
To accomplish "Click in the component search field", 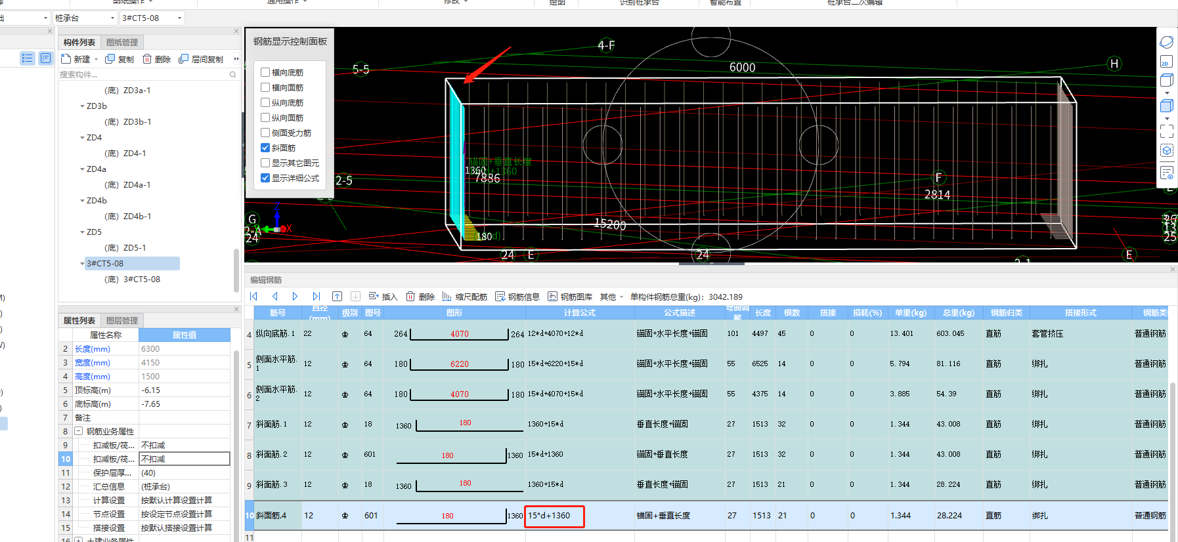I will click(x=143, y=75).
